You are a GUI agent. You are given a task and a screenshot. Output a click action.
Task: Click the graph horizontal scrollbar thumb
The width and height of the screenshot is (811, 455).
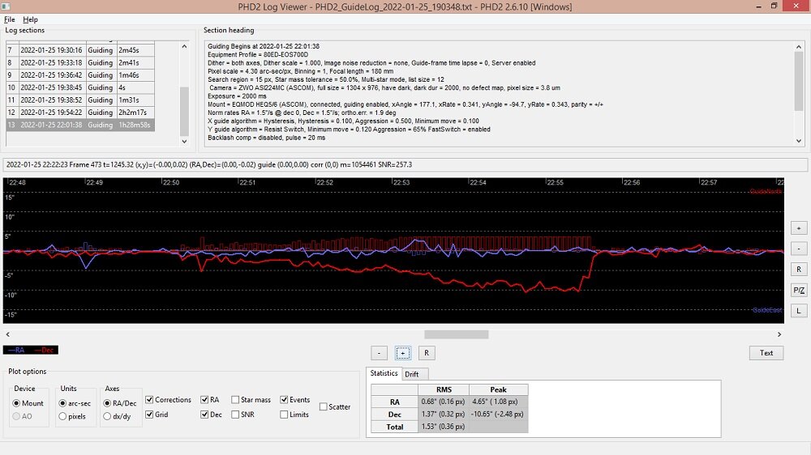tap(456, 334)
